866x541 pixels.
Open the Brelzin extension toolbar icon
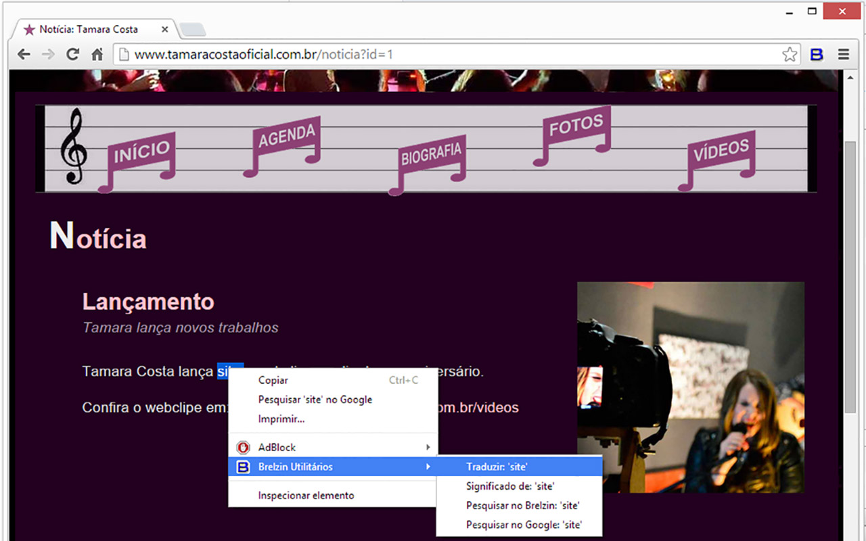coord(817,55)
